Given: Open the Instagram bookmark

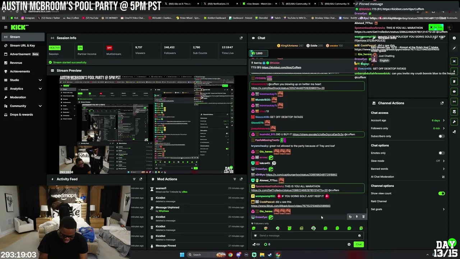Looking at the screenshot, I should (28, 18).
